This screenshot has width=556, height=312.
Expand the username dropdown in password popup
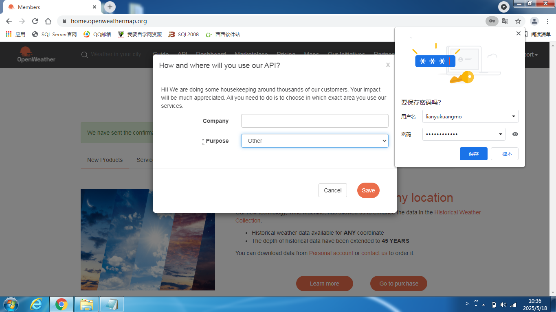(x=513, y=117)
